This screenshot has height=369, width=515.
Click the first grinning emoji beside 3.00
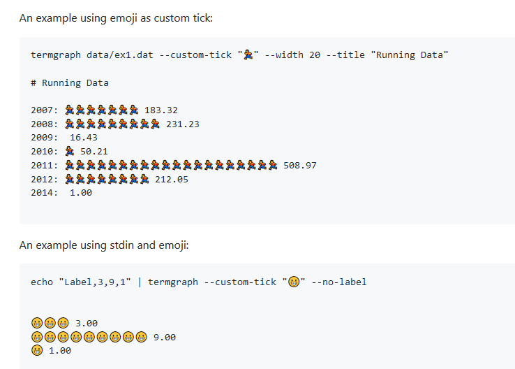pyautogui.click(x=37, y=323)
